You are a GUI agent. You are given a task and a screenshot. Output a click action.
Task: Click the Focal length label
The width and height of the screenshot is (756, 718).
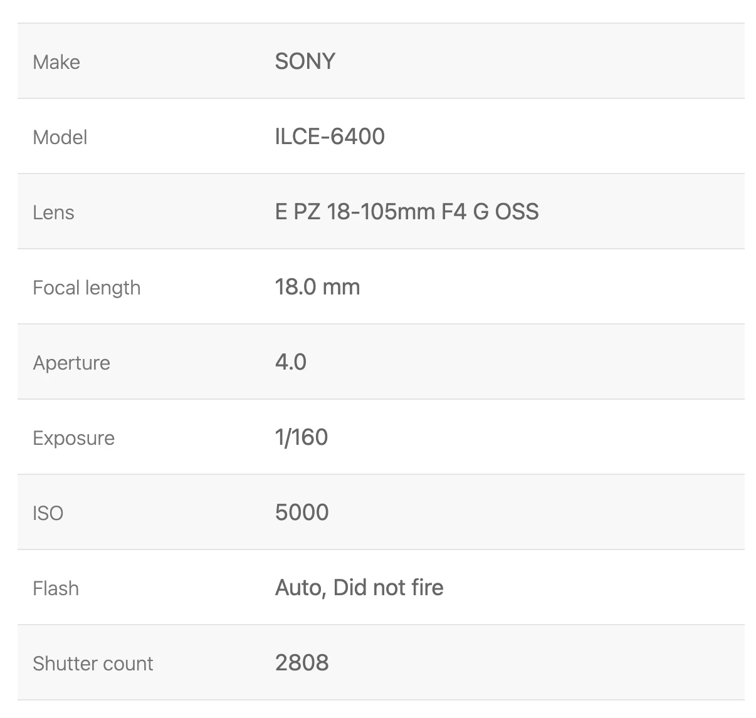87,288
